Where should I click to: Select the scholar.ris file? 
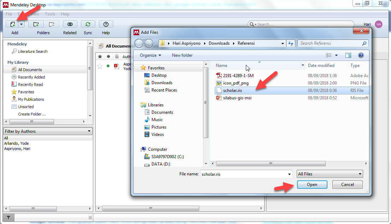pos(232,91)
